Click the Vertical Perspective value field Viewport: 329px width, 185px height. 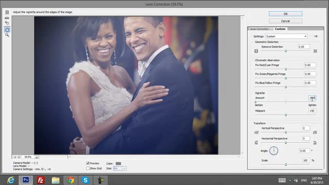click(x=306, y=128)
